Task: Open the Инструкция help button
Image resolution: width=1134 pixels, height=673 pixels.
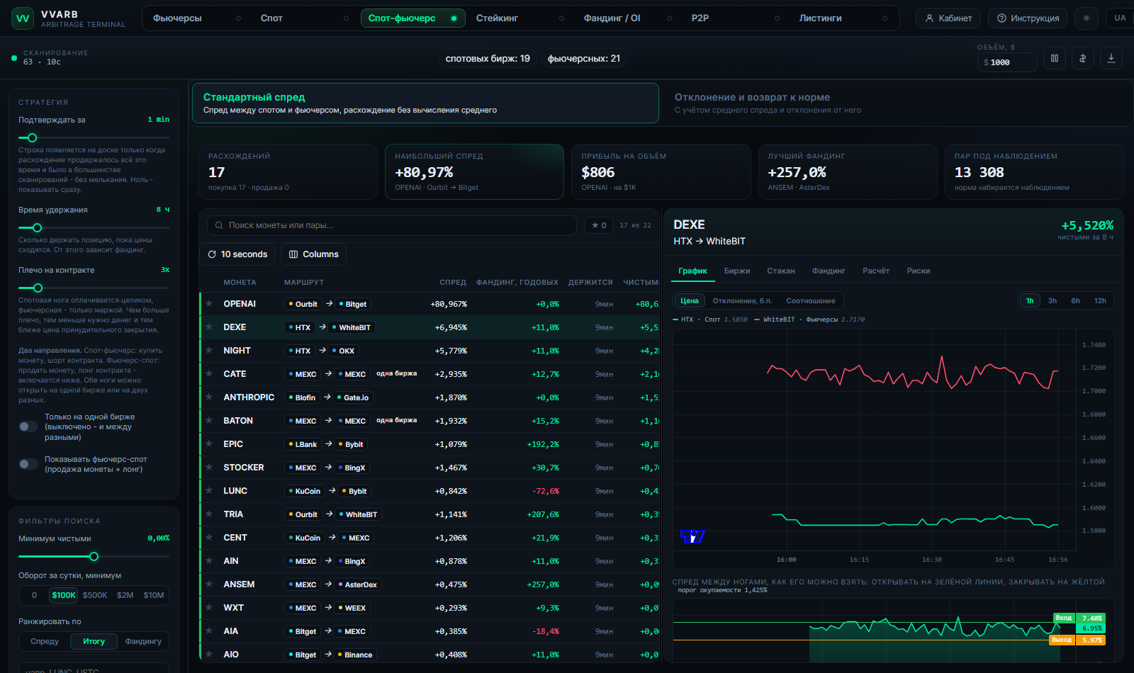Action: tap(1028, 18)
